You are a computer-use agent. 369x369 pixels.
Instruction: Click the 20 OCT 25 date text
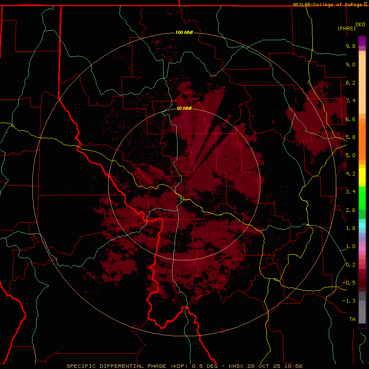263,366
